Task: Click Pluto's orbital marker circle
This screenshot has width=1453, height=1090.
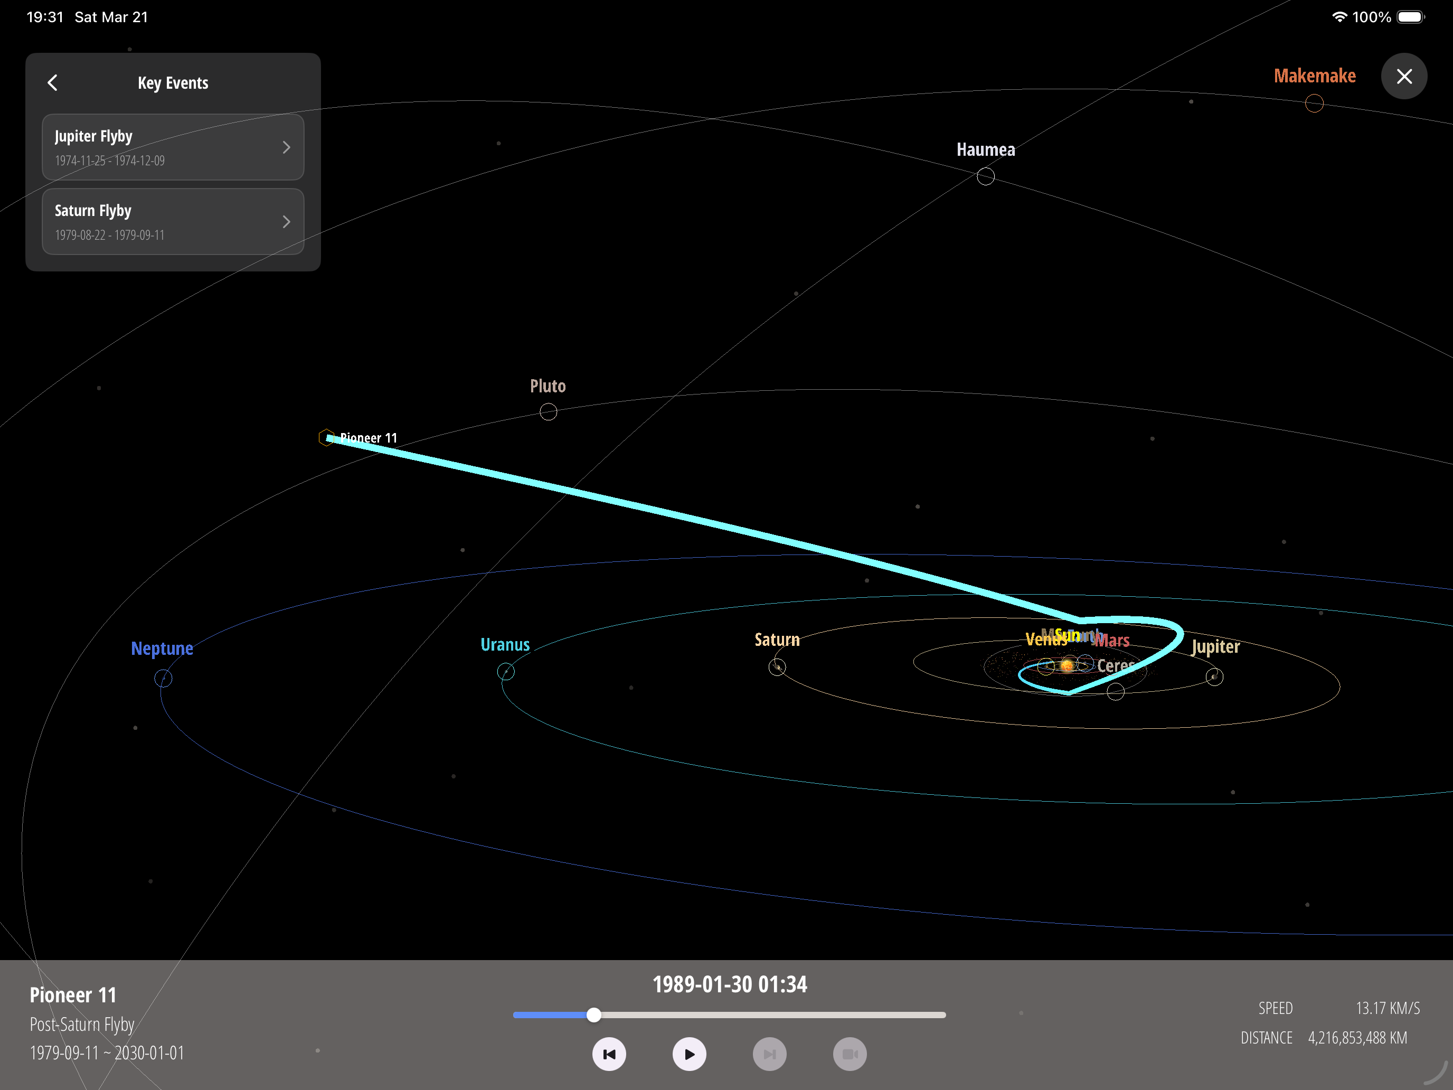Action: (548, 412)
